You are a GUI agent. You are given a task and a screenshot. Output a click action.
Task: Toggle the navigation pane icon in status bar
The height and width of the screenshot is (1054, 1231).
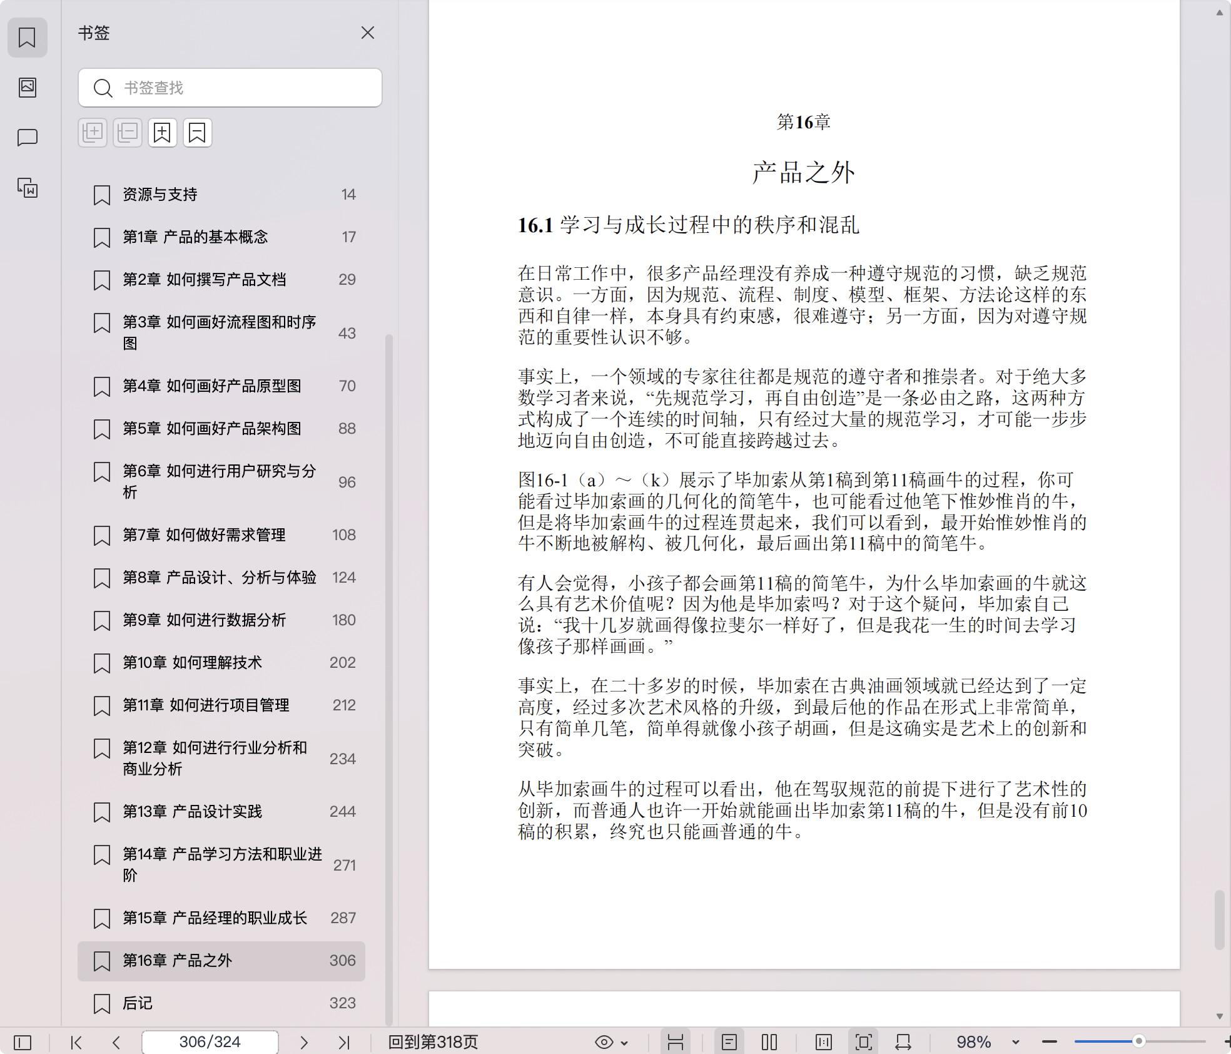tap(23, 1042)
